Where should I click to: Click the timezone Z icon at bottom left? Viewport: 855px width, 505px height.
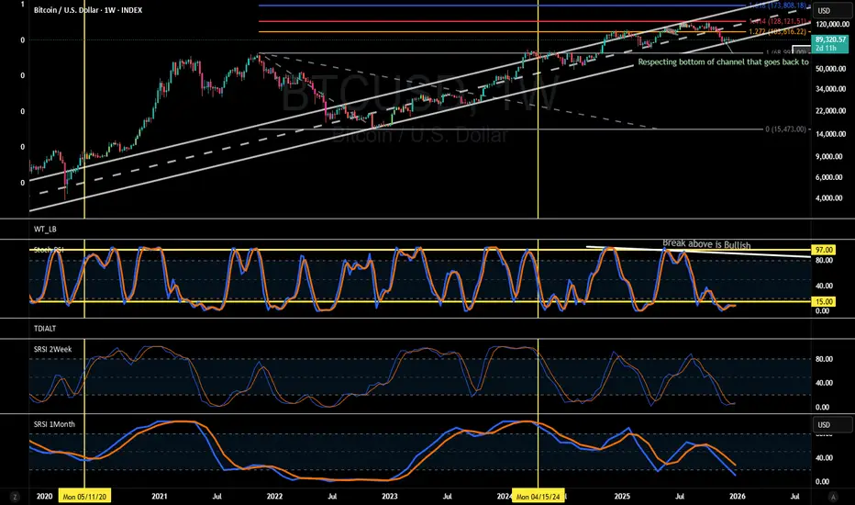(15, 497)
